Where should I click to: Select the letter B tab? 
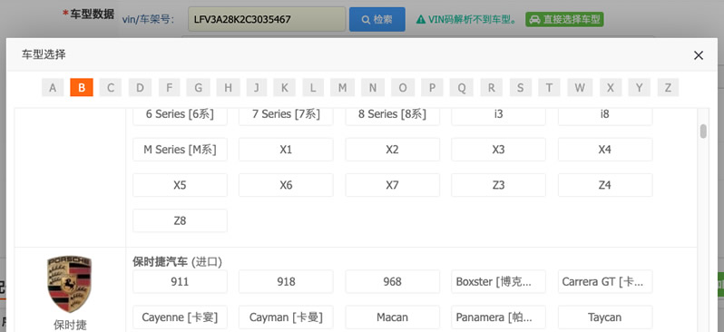pos(82,87)
